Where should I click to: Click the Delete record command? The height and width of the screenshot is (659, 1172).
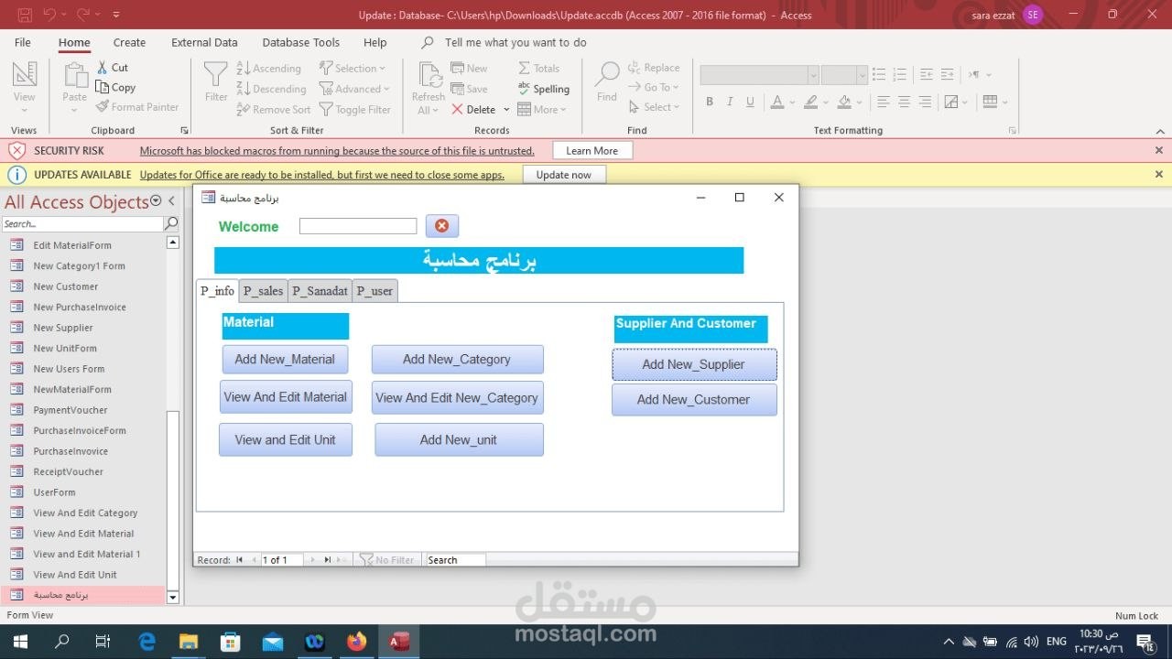473,109
